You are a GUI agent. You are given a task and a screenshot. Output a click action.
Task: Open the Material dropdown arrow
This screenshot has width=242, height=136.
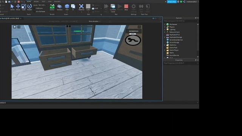pyautogui.click(x=81, y=12)
